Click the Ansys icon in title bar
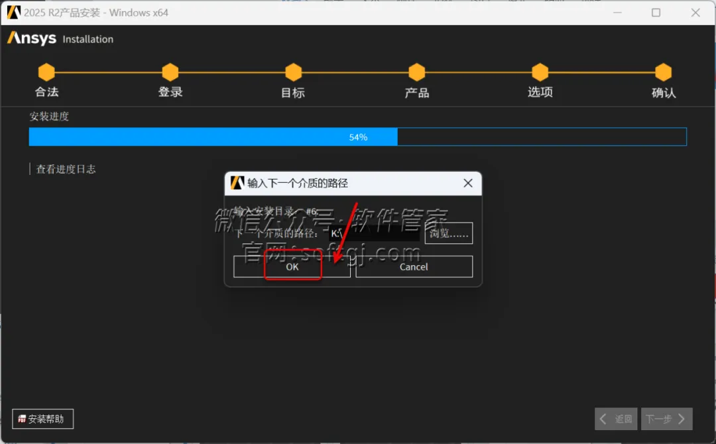Viewport: 716px width, 444px height. click(x=14, y=13)
